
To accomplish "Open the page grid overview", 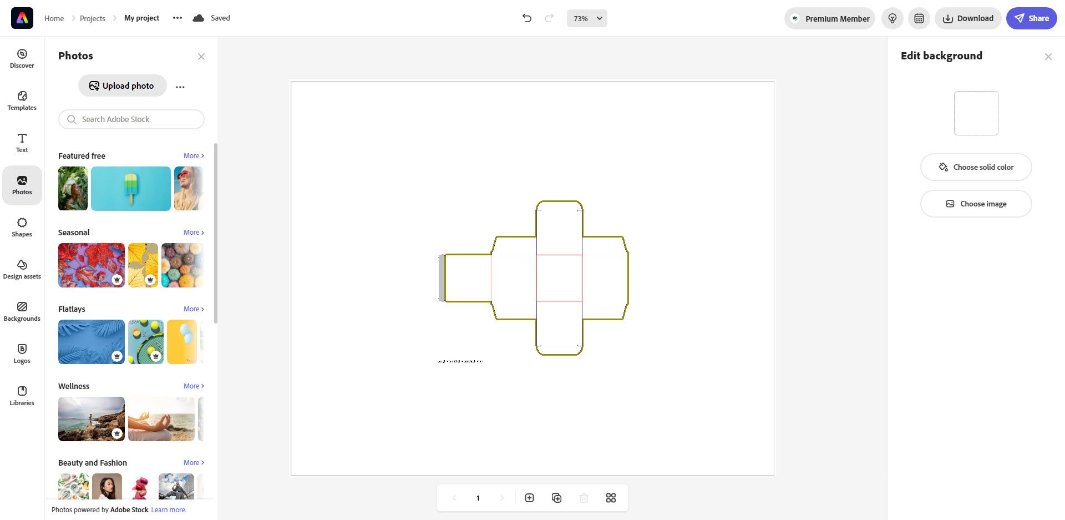I will click(611, 498).
